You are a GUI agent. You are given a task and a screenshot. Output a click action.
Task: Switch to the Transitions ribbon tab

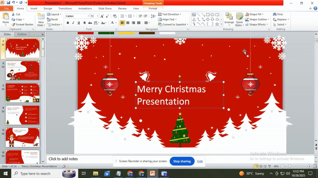[x=65, y=8]
